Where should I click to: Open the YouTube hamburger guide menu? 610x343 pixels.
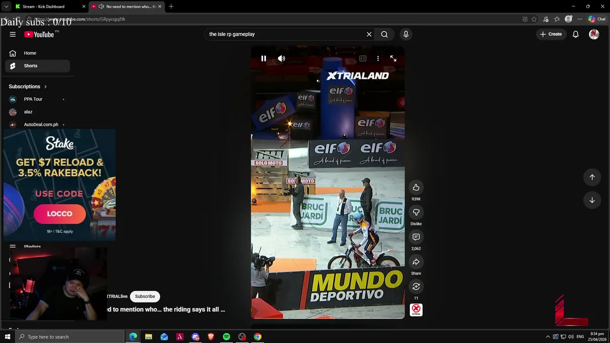coord(13,34)
